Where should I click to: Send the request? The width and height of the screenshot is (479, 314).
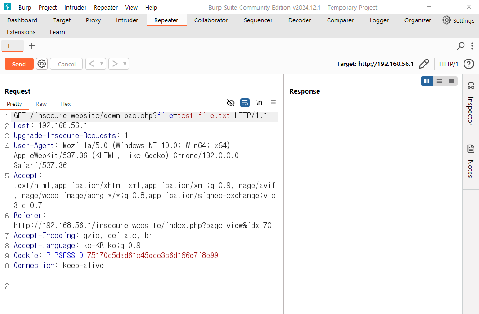[x=19, y=64]
